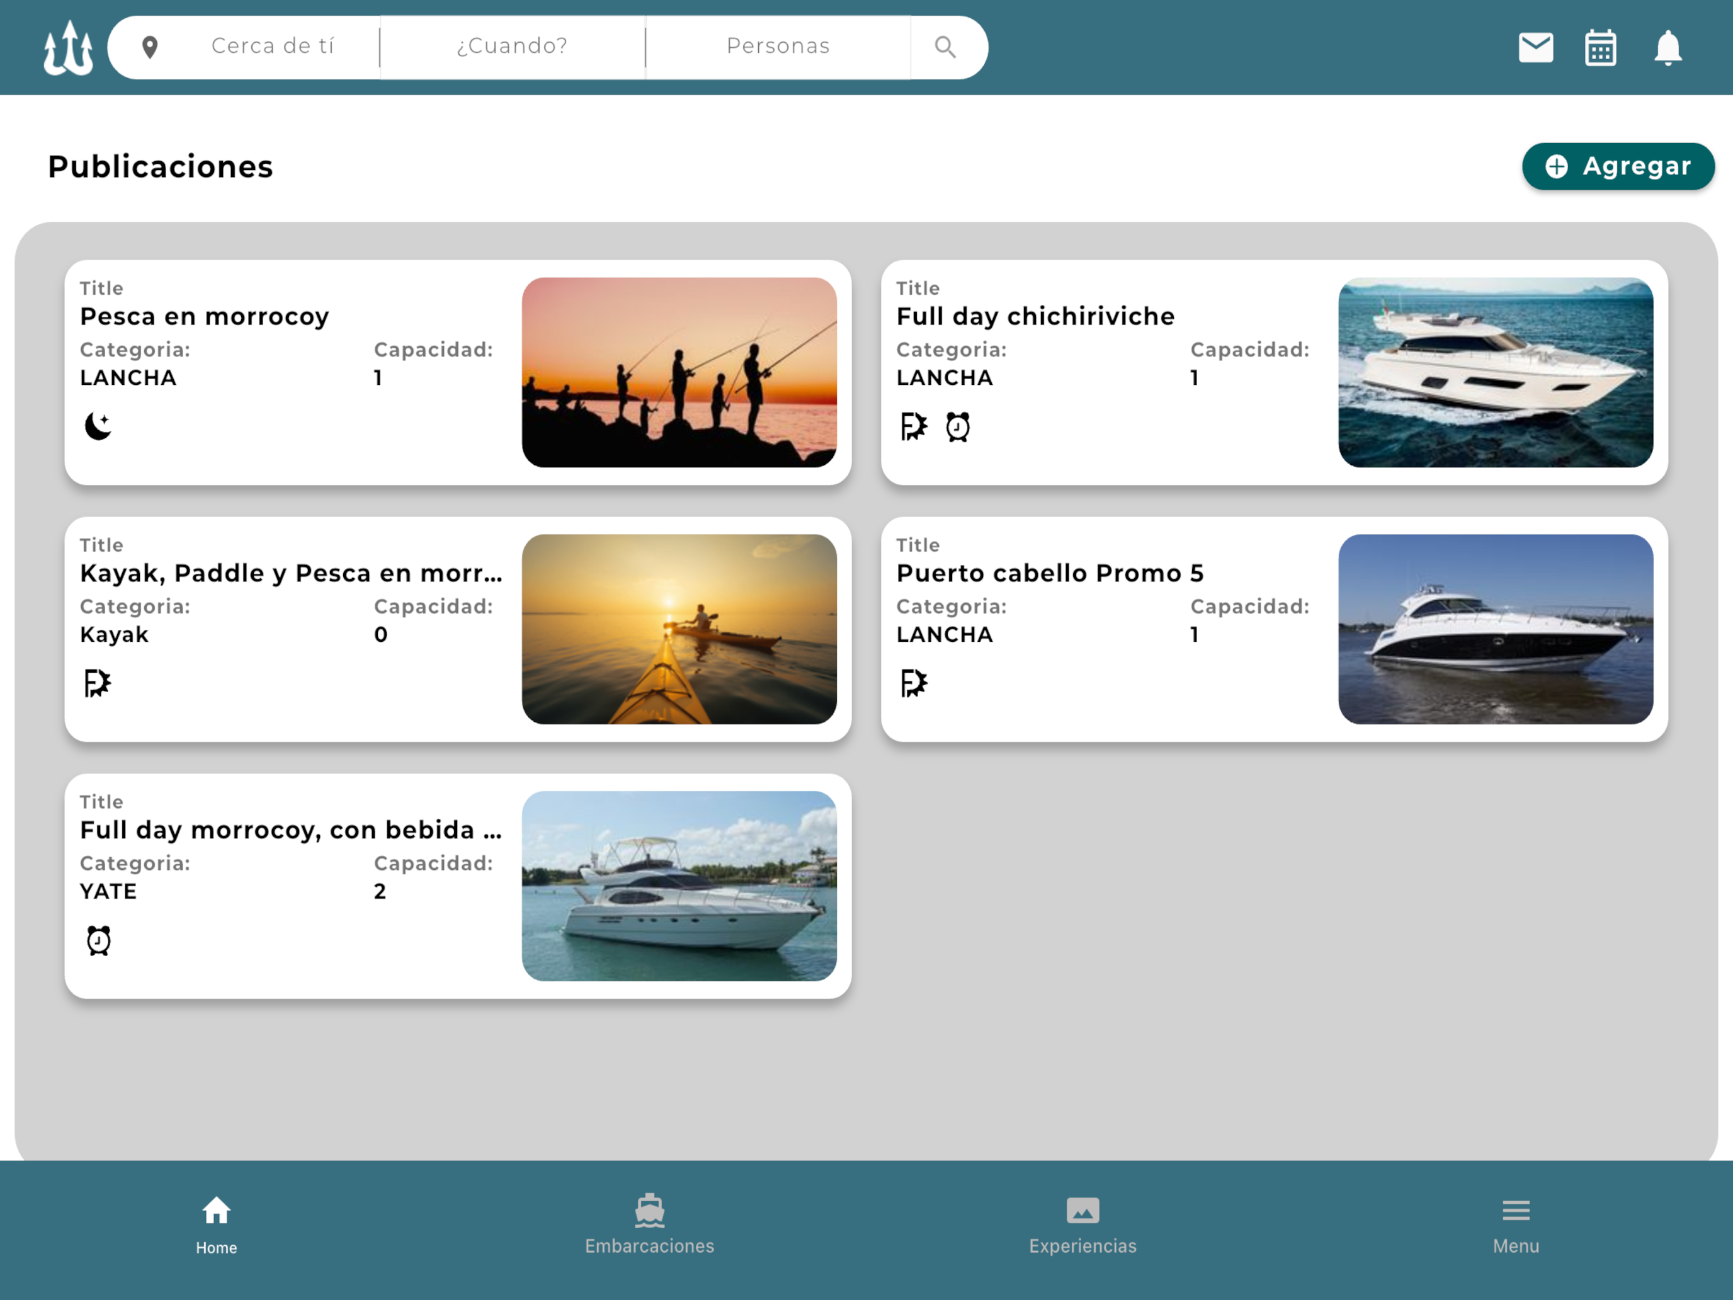1733x1300 pixels.
Task: Click the Cerca de tí location field
Action: pos(273,46)
